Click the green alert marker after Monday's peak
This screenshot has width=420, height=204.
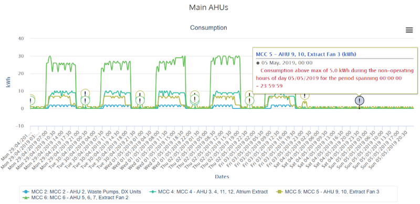85,100
